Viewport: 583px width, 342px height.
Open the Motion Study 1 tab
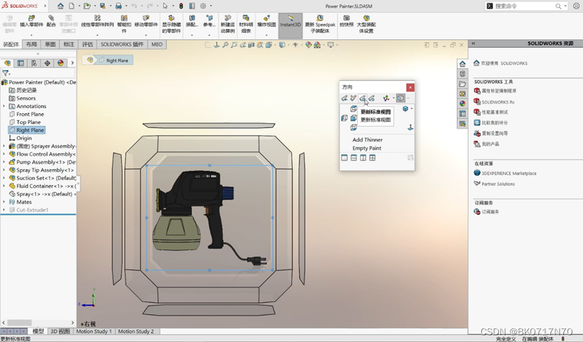(x=94, y=331)
